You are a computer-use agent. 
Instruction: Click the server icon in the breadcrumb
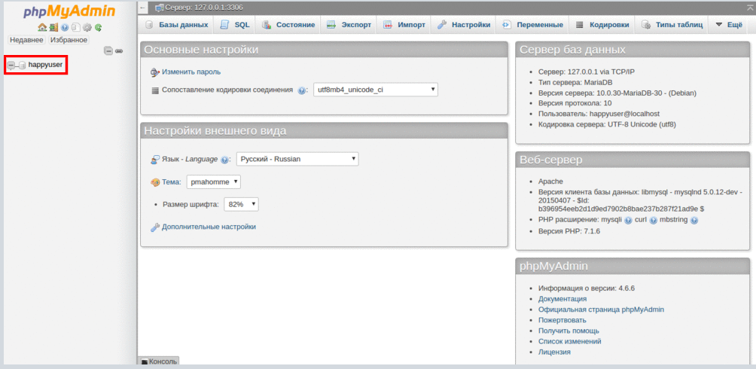[x=160, y=8]
